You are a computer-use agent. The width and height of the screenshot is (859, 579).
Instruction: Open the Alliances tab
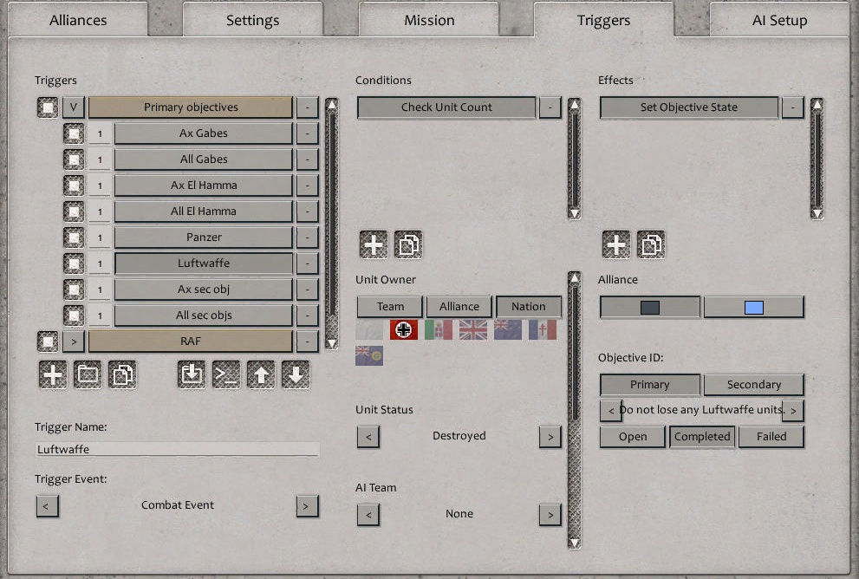pos(78,20)
